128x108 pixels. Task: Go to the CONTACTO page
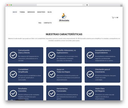click(x=48, y=23)
